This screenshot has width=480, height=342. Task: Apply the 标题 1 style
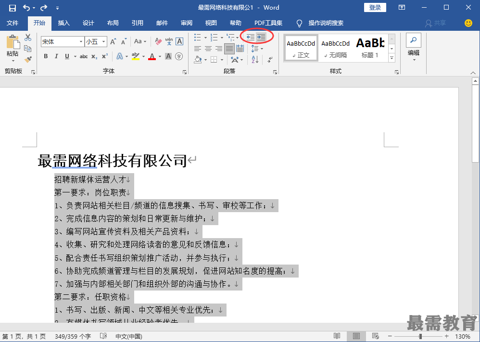[x=370, y=49]
